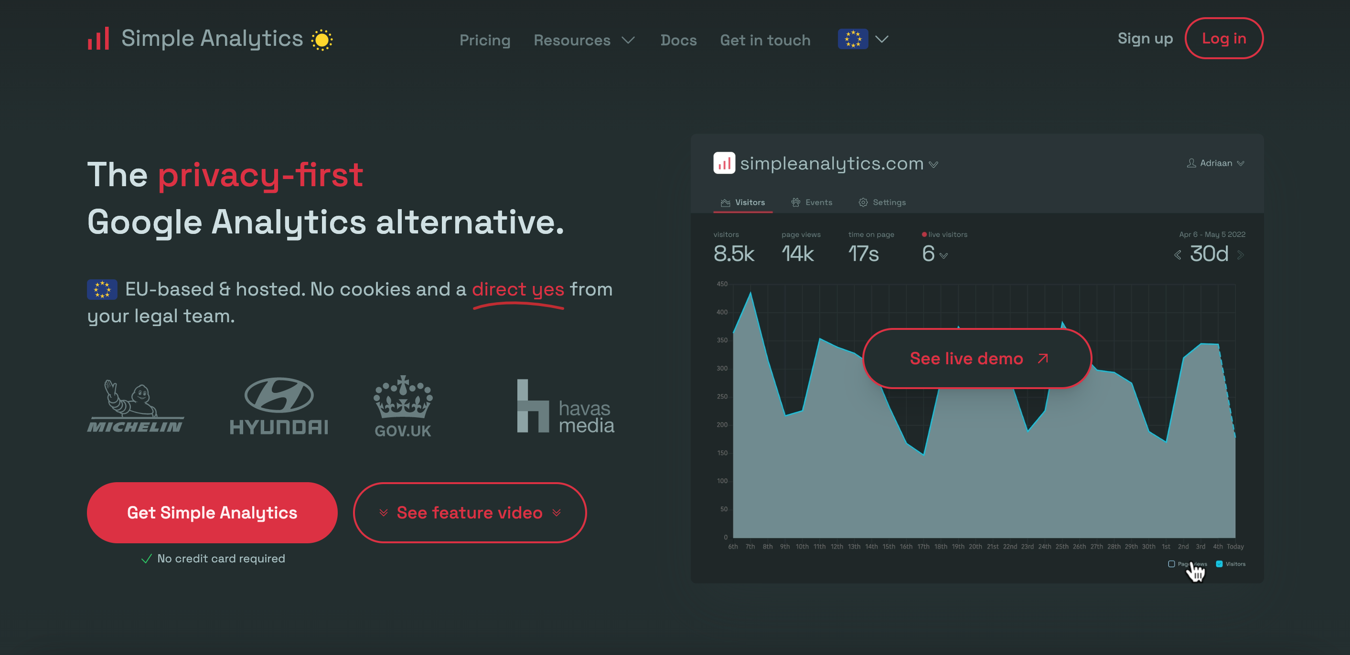This screenshot has width=1350, height=655.
Task: Go to previous 30-day period
Action: coord(1178,255)
